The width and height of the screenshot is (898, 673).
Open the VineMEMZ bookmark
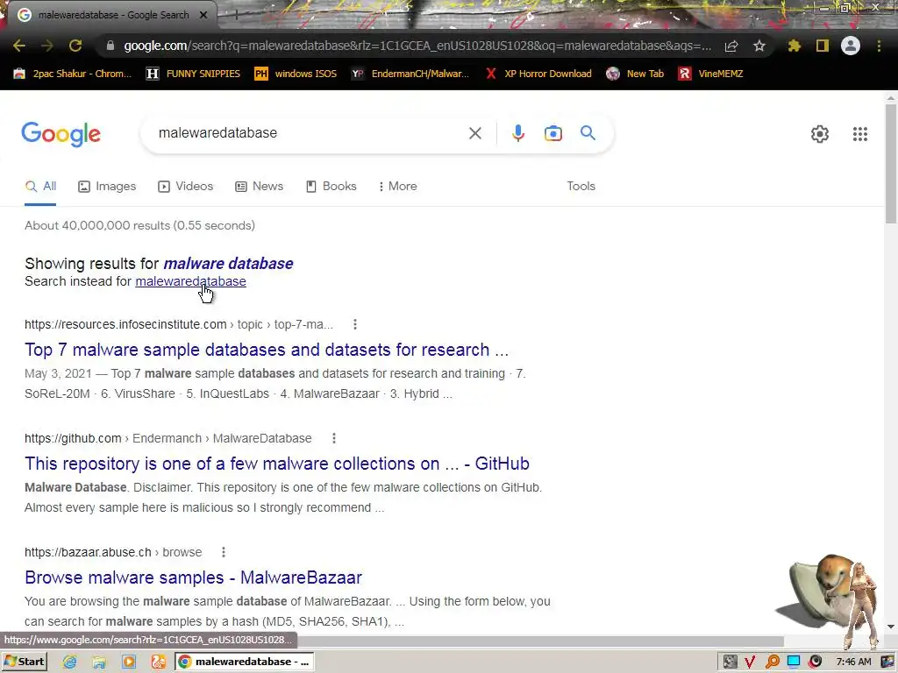(x=710, y=74)
